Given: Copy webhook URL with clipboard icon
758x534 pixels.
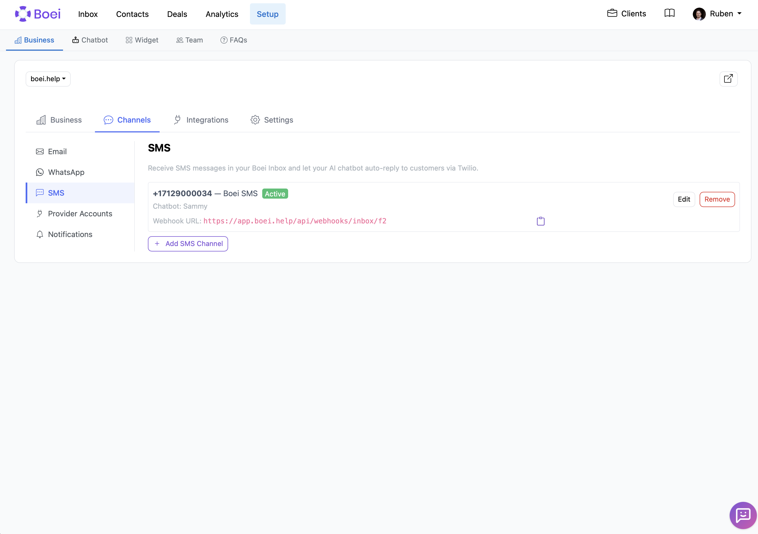Looking at the screenshot, I should [x=541, y=221].
